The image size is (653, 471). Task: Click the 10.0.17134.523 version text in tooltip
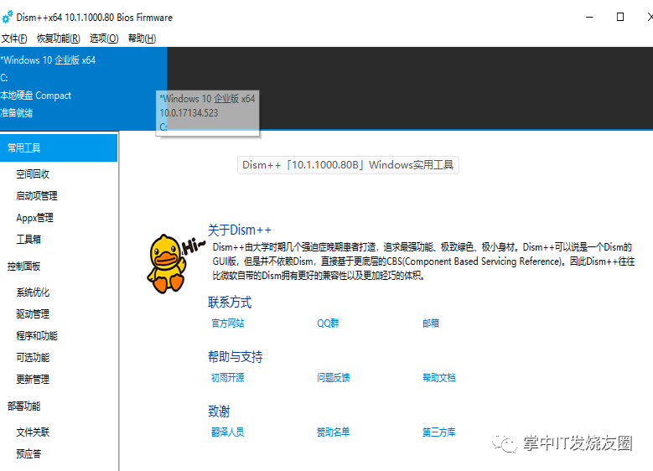189,113
